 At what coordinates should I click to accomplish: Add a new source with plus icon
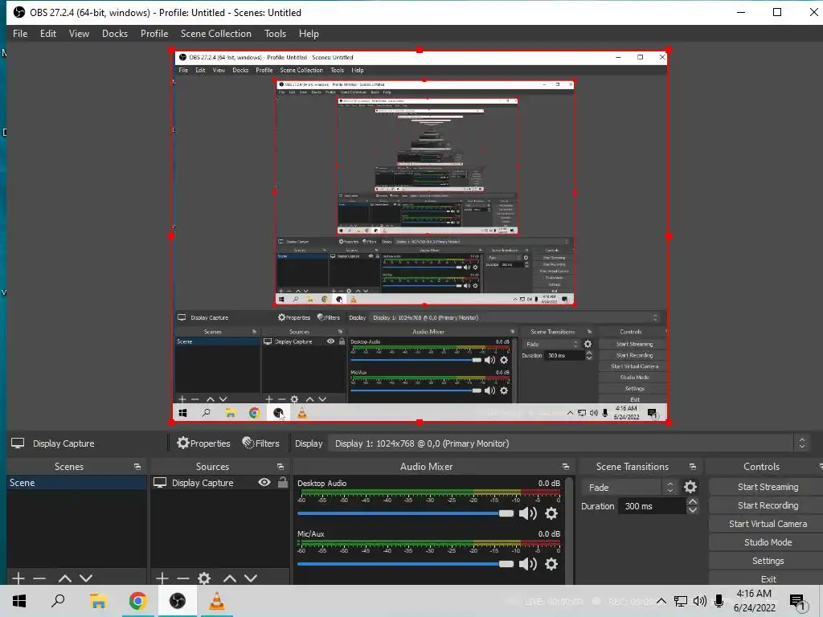[x=162, y=578]
